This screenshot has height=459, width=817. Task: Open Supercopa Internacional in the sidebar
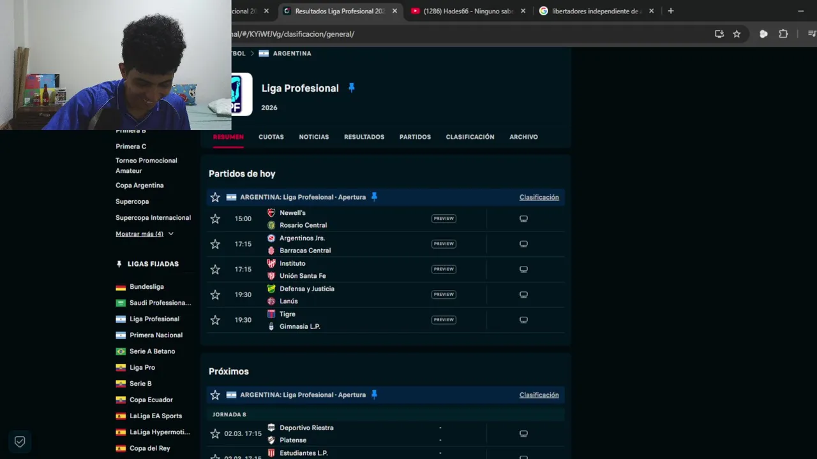153,217
